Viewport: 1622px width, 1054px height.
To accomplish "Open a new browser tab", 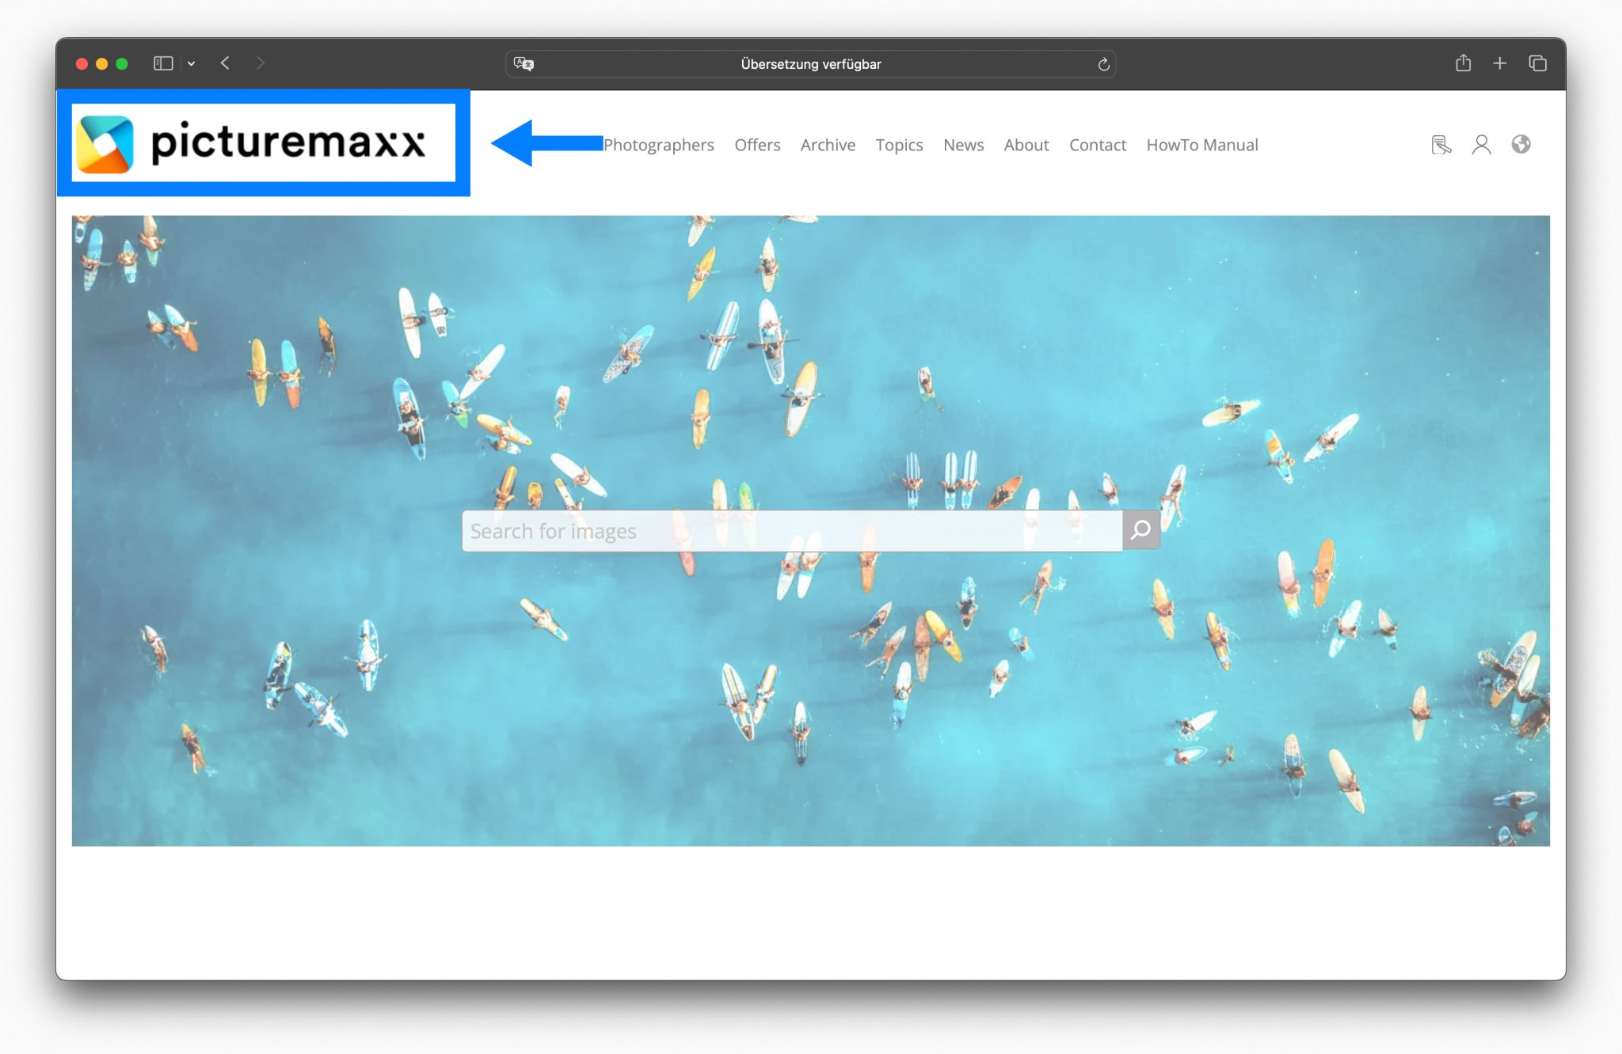I will point(1499,63).
